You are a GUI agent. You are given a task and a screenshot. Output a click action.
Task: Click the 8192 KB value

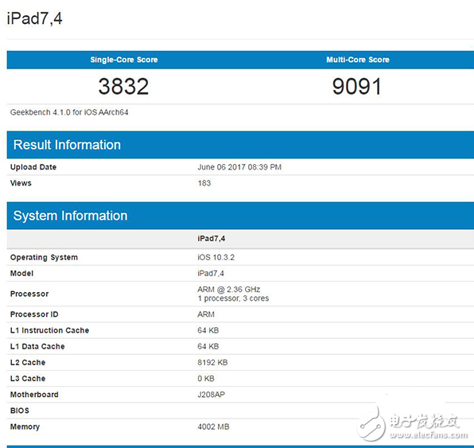coord(212,362)
